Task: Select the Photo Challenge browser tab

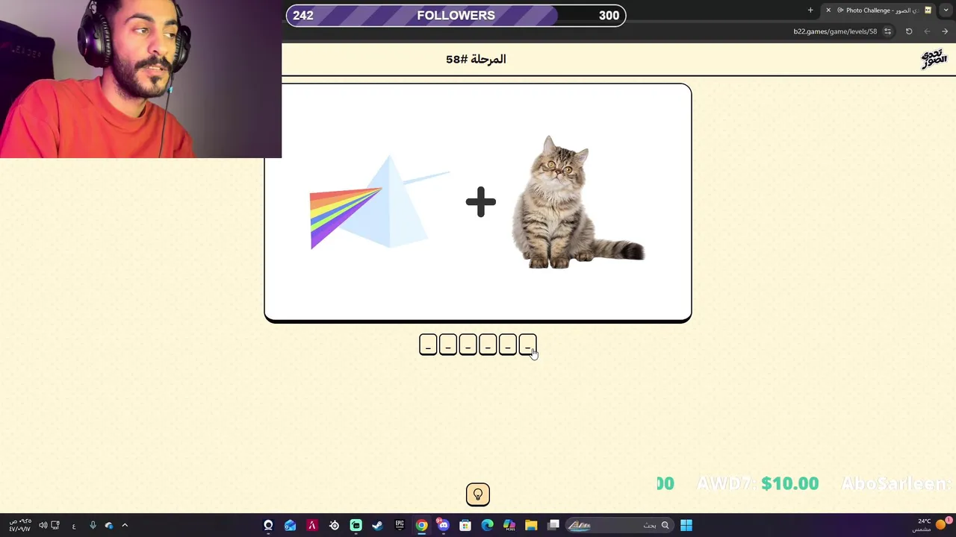Action: pyautogui.click(x=879, y=10)
